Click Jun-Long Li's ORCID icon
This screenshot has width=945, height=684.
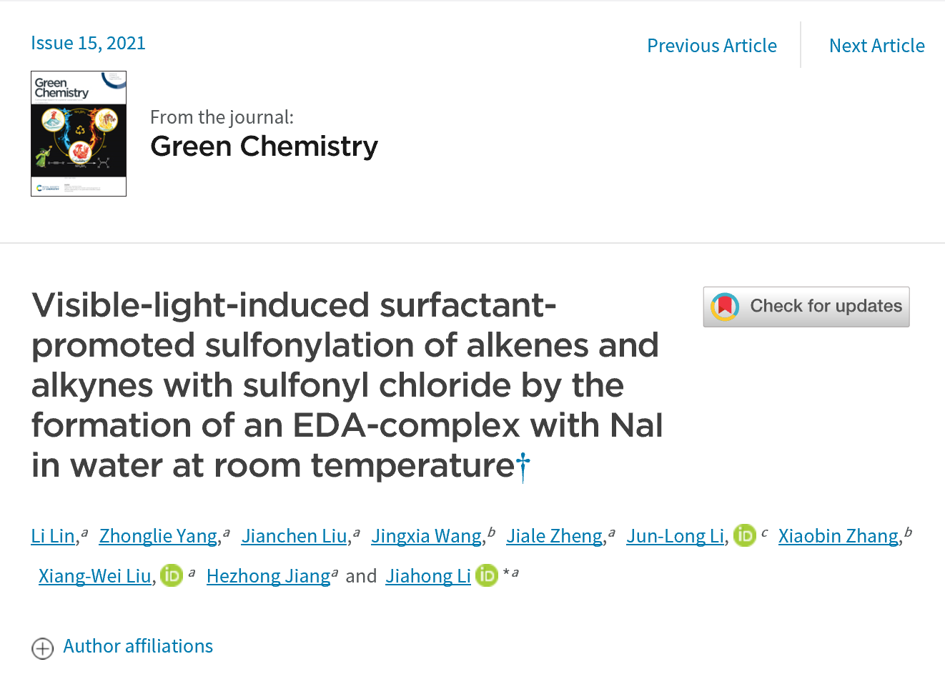coord(745,535)
